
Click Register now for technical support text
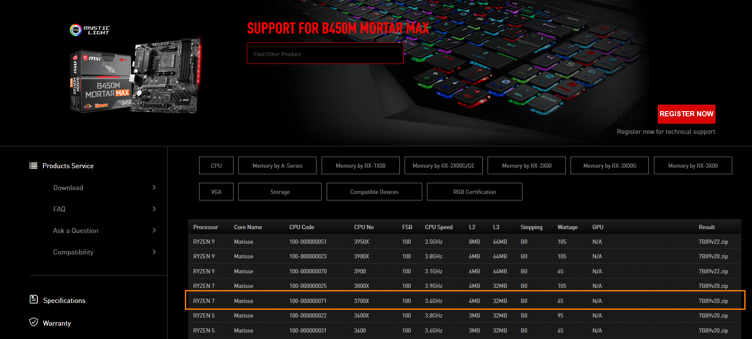(666, 132)
